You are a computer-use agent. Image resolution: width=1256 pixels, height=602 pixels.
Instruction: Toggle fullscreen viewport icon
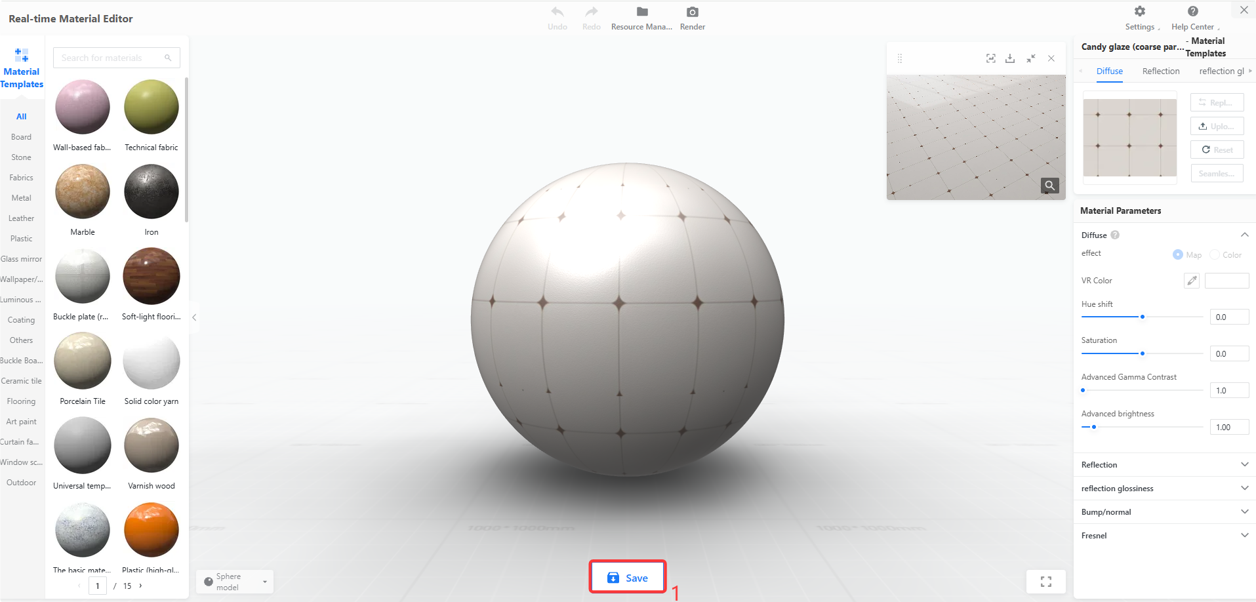pos(1046,582)
